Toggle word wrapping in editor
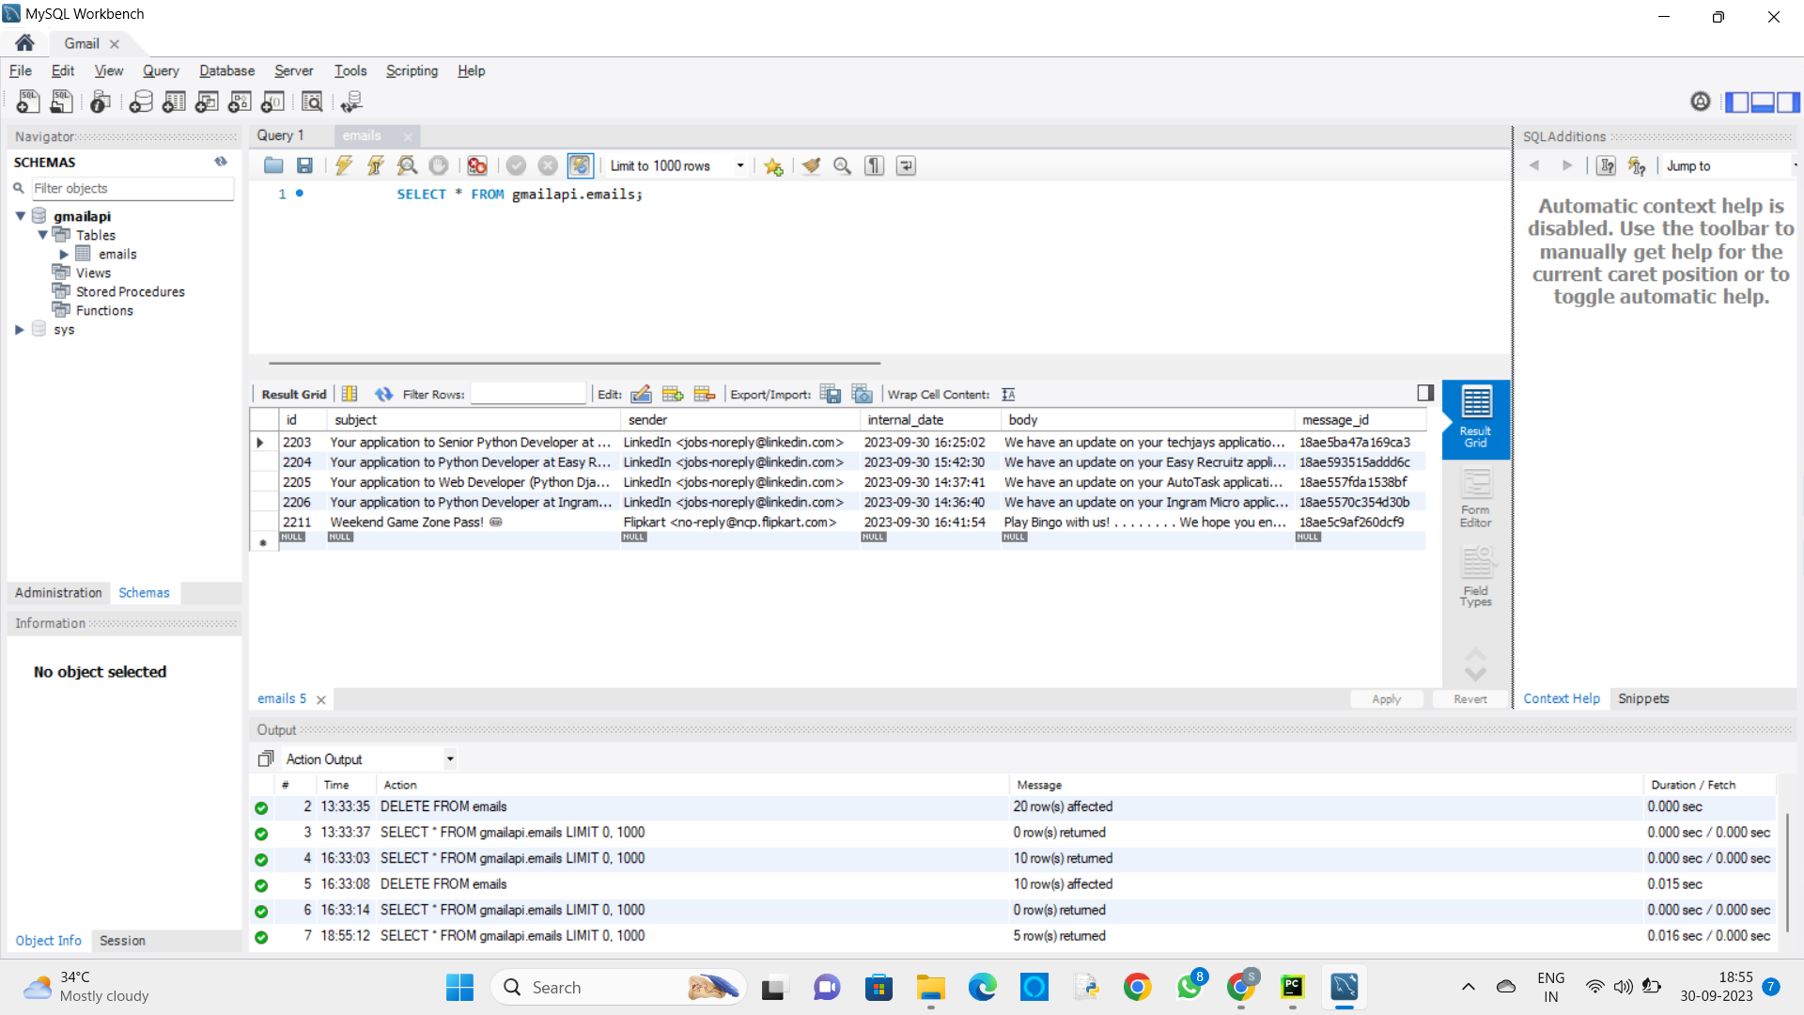This screenshot has height=1015, width=1804. coord(906,165)
